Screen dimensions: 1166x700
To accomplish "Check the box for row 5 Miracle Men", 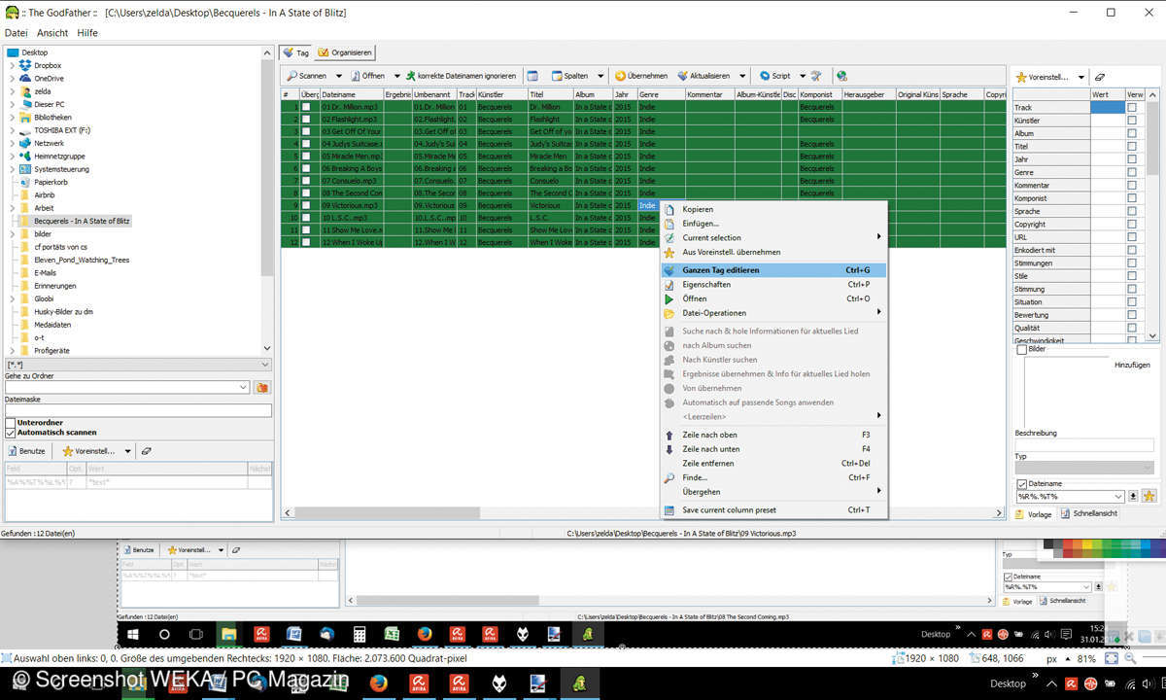I will [x=306, y=156].
